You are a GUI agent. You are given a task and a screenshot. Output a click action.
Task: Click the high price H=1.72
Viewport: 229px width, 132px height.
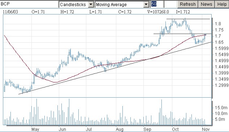click(67, 12)
